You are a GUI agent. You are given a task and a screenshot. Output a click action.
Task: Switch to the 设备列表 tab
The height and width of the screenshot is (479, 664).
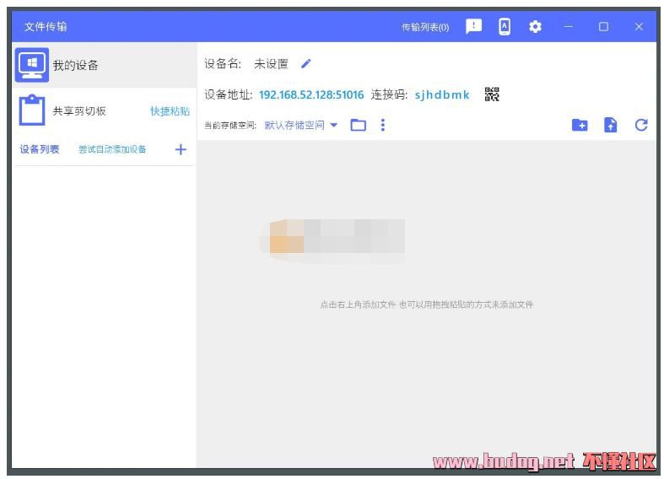pos(40,149)
